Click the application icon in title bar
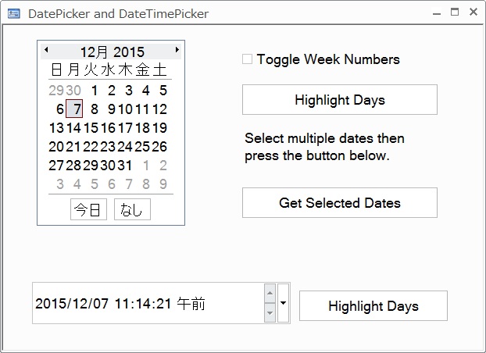Image resolution: width=486 pixels, height=353 pixels. click(x=13, y=13)
